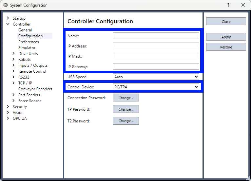The width and height of the screenshot is (251, 181).
Task: Click the Restore button
Action: point(226,47)
